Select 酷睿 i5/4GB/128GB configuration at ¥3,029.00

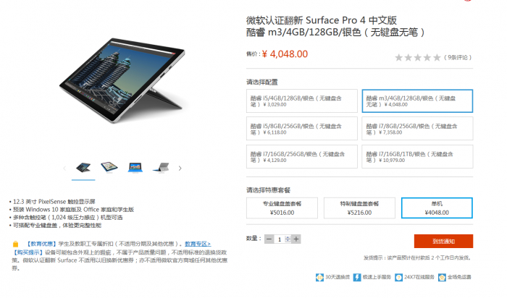click(302, 101)
